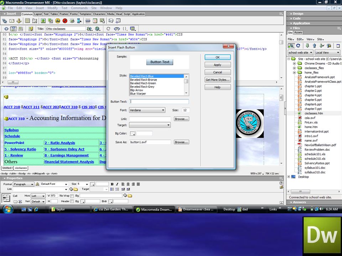Click the Apply button

click(217, 65)
